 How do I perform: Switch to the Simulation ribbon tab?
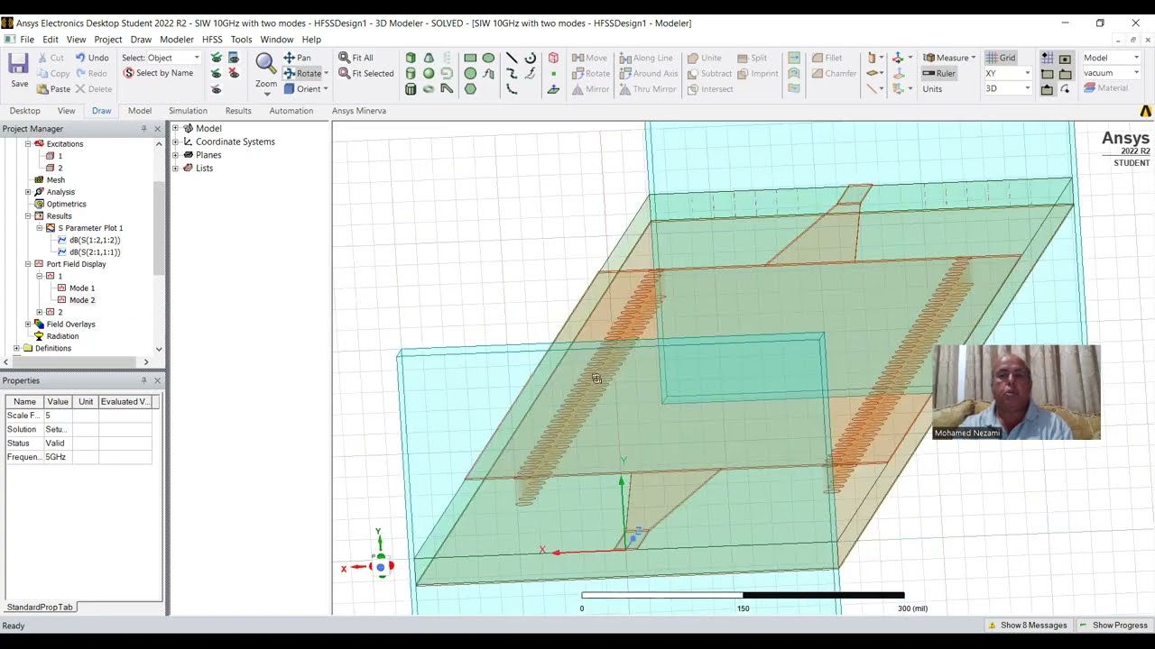coord(188,111)
